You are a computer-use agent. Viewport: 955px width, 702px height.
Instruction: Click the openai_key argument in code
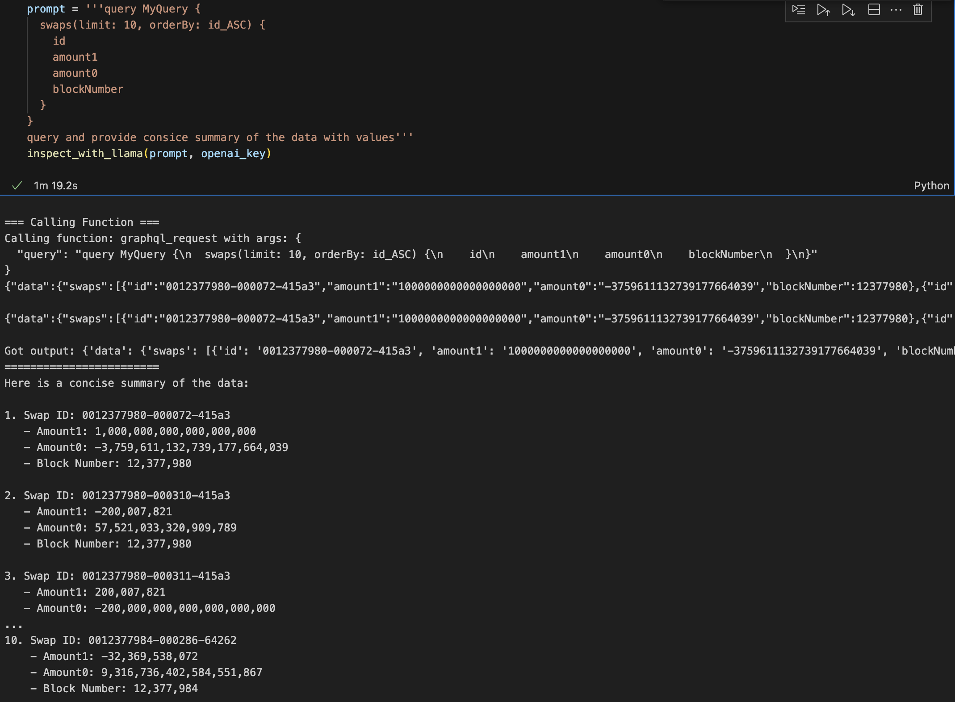[x=233, y=154]
